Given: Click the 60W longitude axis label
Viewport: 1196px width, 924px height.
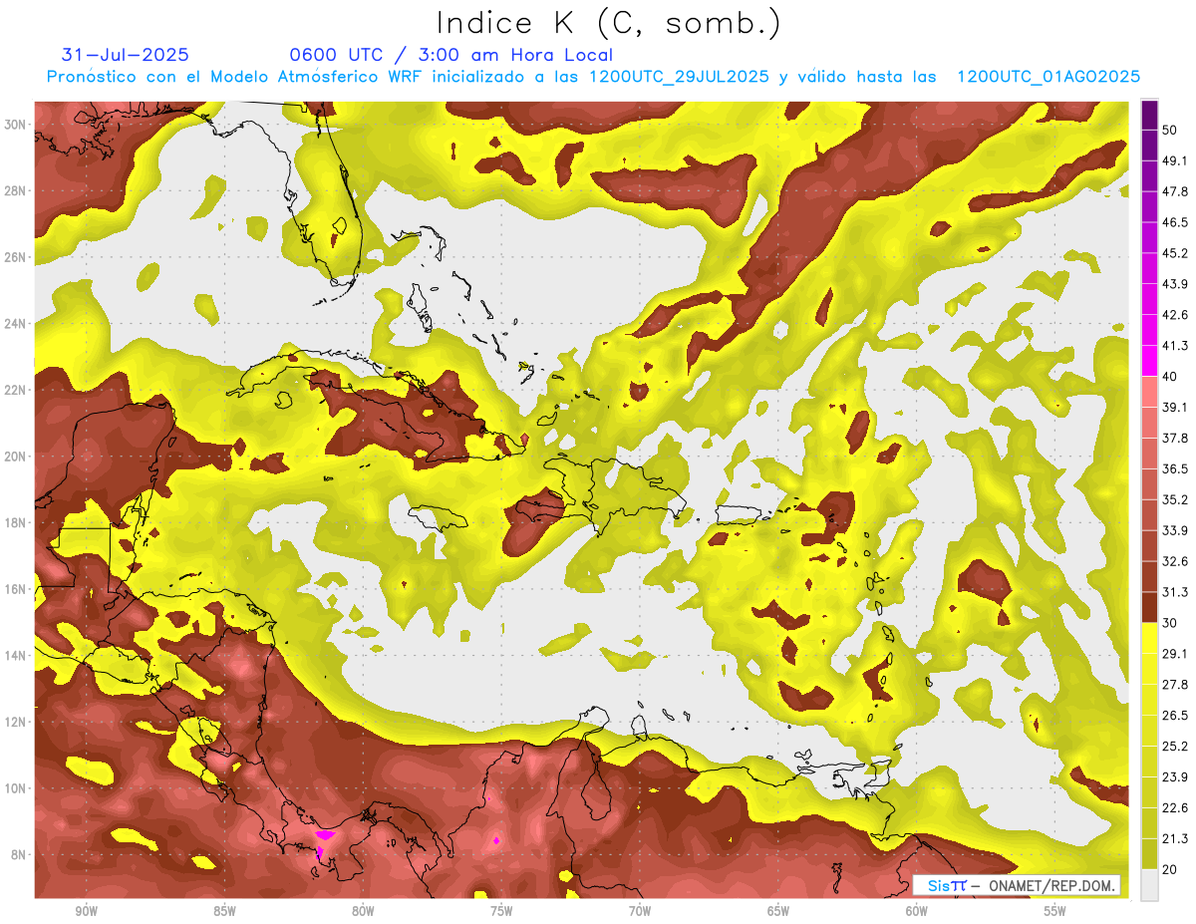Looking at the screenshot, I should pyautogui.click(x=917, y=911).
